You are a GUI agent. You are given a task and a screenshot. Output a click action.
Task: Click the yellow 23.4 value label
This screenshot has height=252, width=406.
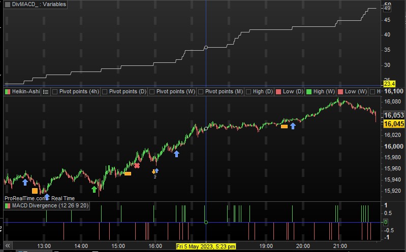pyautogui.click(x=389, y=84)
